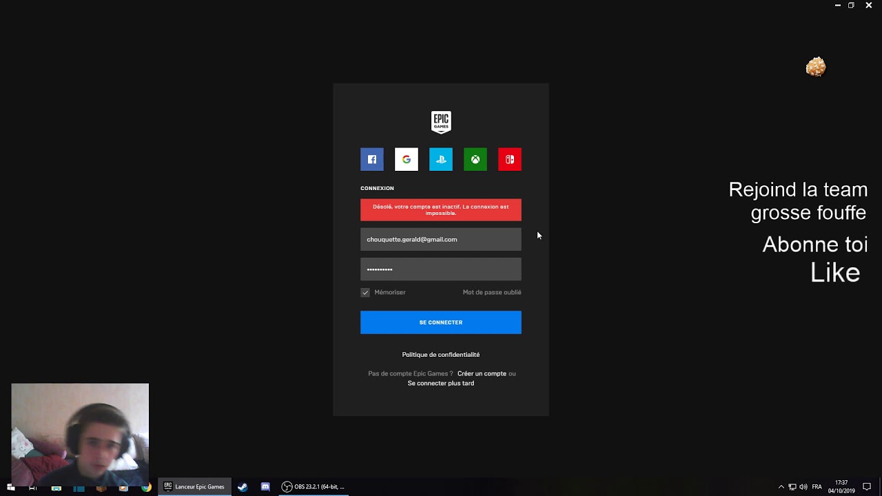Close the Epic Games launcher window
Image resolution: width=882 pixels, height=496 pixels.
tap(869, 5)
